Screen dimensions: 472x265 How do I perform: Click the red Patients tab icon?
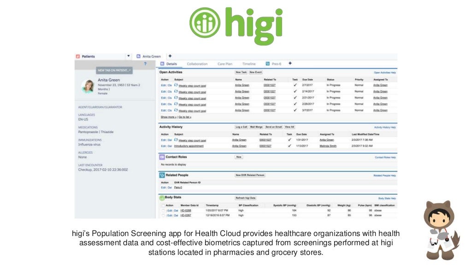78,56
